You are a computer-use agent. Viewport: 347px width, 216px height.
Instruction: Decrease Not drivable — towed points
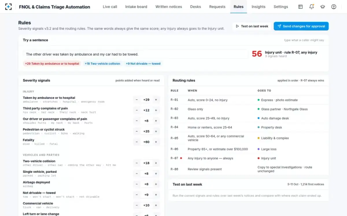[137, 195]
